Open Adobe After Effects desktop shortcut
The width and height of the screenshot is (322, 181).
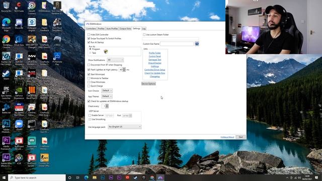pyautogui.click(x=6, y=160)
